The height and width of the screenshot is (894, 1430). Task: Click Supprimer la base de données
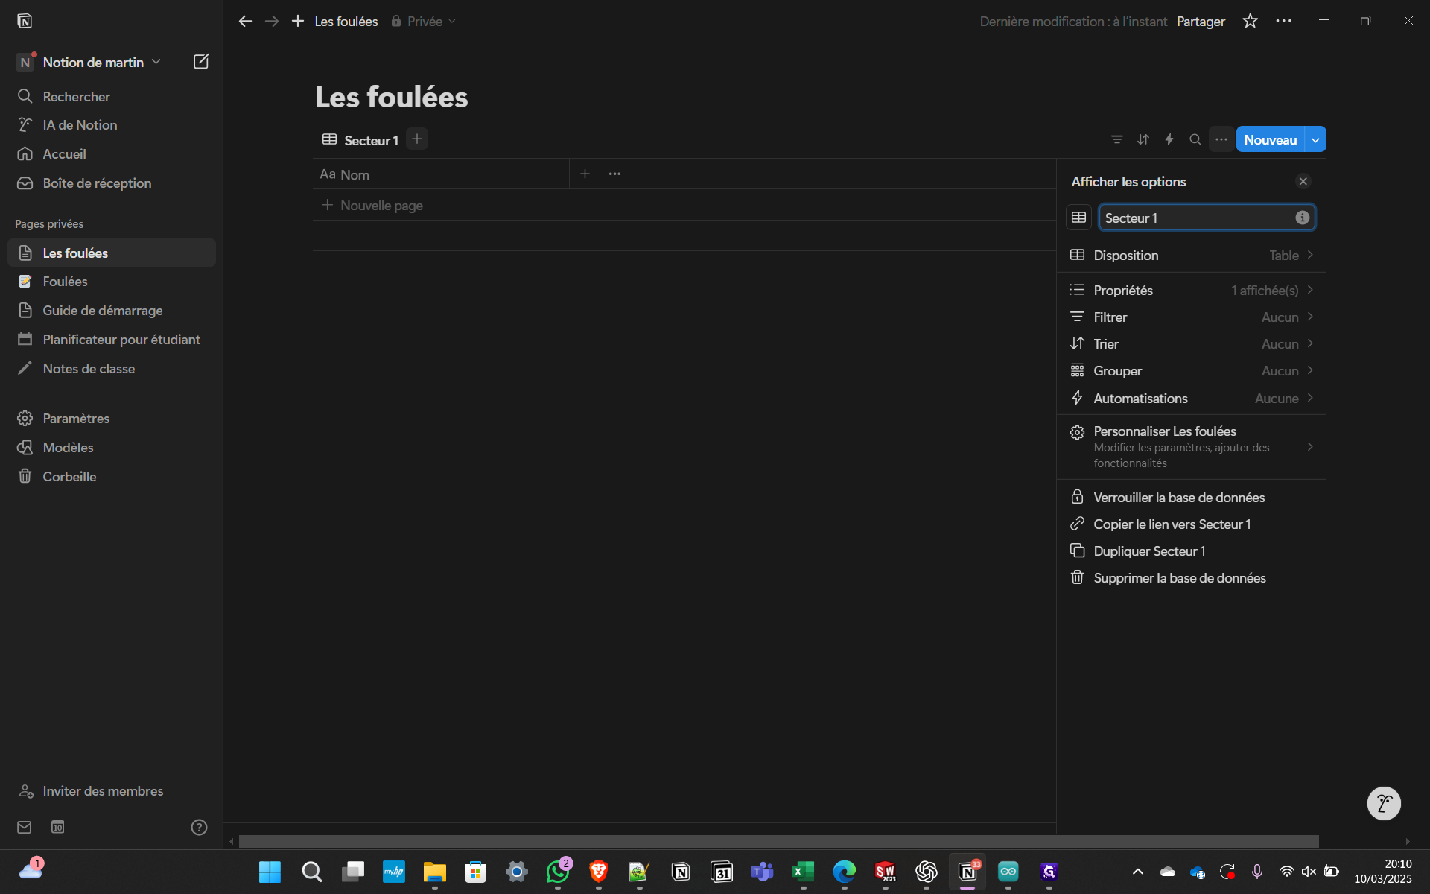click(1192, 577)
